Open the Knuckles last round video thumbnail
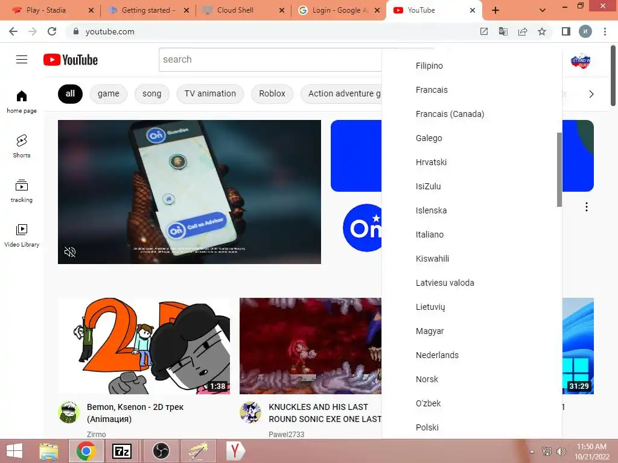Image resolution: width=618 pixels, height=463 pixels. point(311,346)
